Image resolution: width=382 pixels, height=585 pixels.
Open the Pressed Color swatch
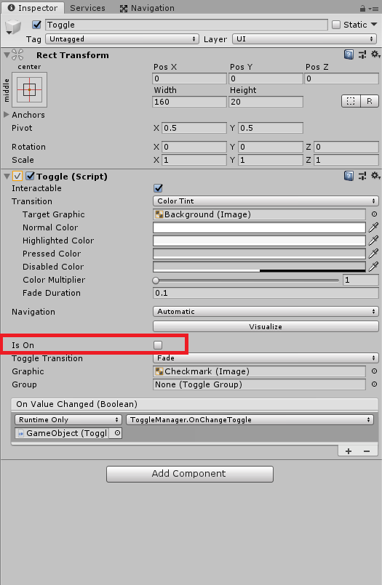pyautogui.click(x=259, y=254)
